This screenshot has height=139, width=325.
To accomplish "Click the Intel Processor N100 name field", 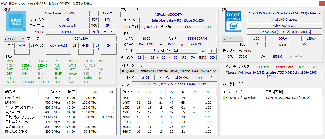I will point(59,13).
